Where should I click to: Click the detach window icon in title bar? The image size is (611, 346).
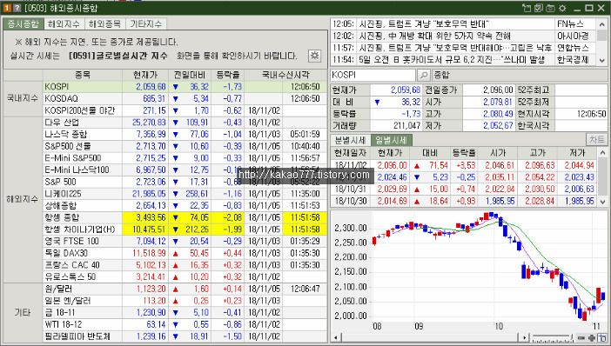(527, 8)
